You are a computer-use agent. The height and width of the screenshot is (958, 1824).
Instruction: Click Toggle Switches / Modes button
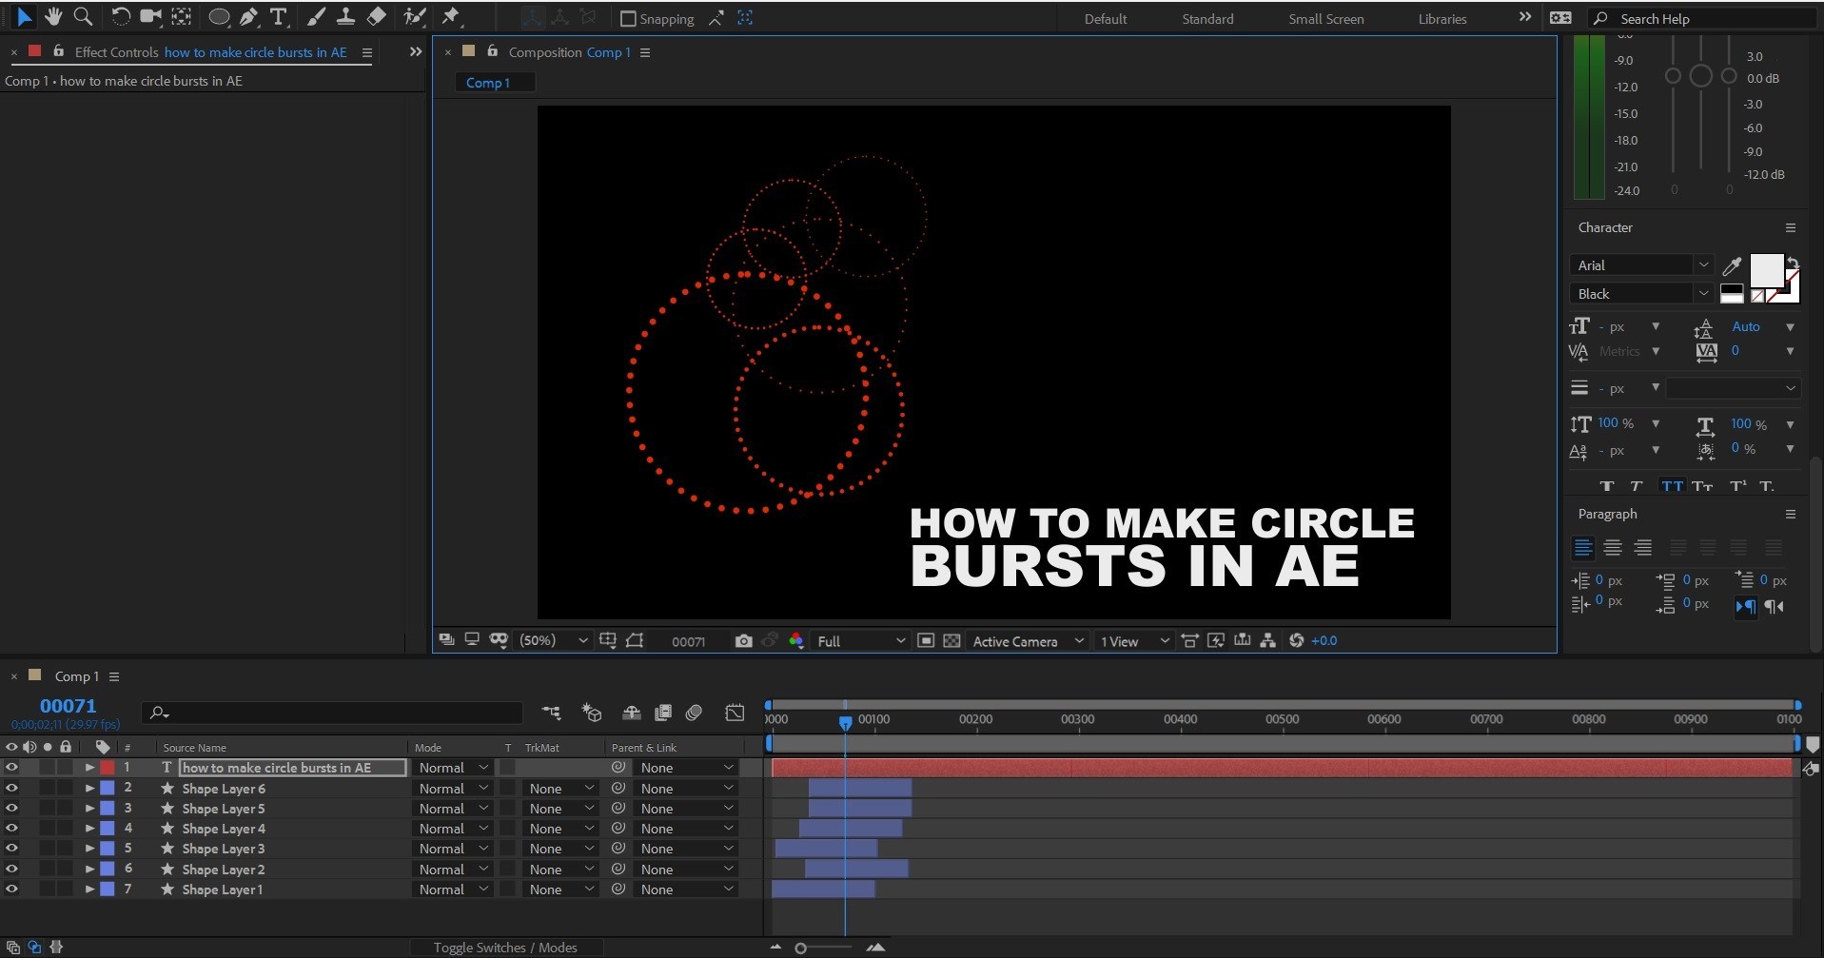click(x=505, y=948)
